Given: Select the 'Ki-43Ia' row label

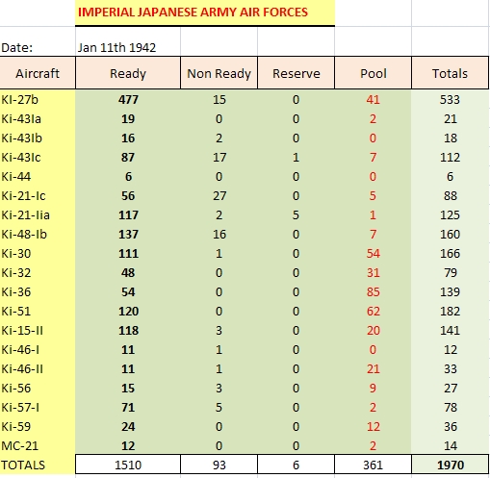Looking at the screenshot, I should click(x=38, y=119).
